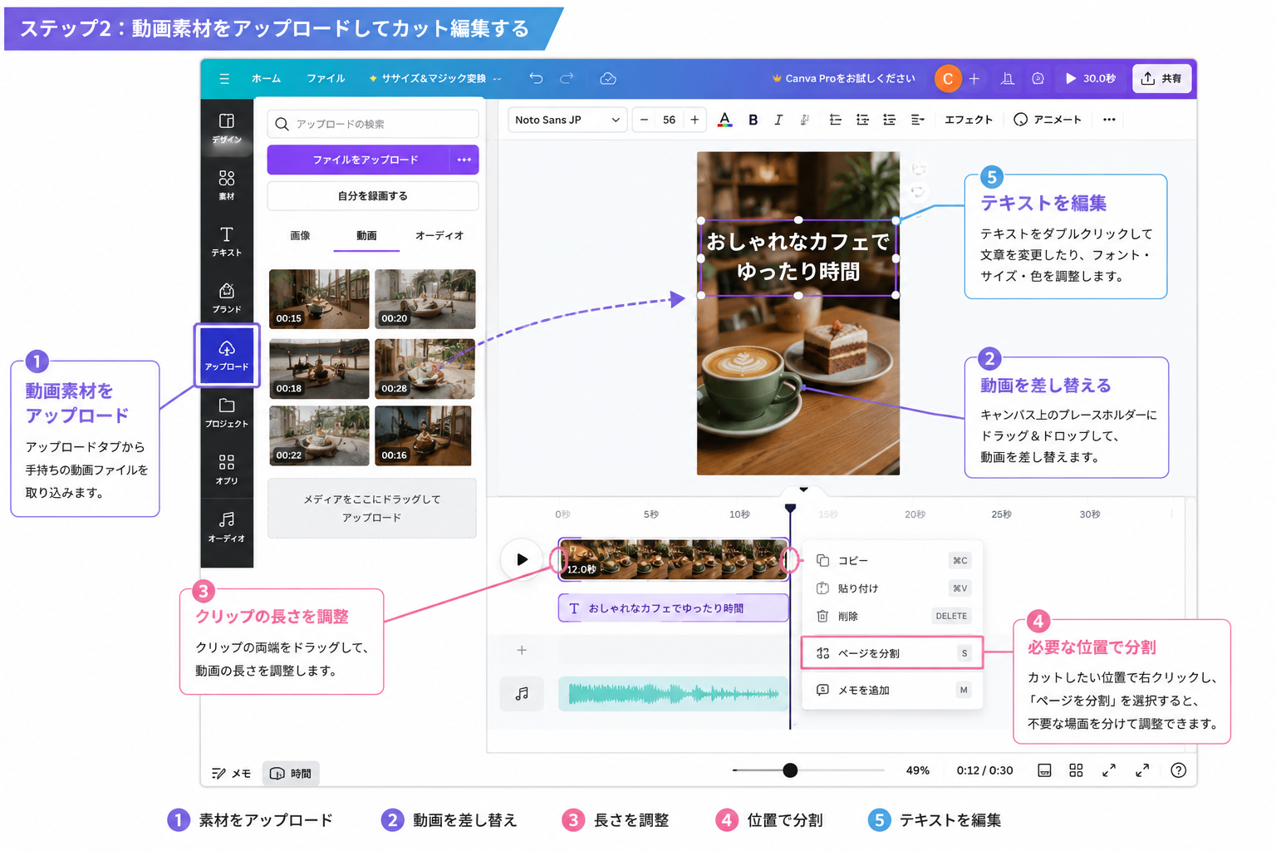Open the help question mark icon
The height and width of the screenshot is (851, 1276).
[1178, 770]
